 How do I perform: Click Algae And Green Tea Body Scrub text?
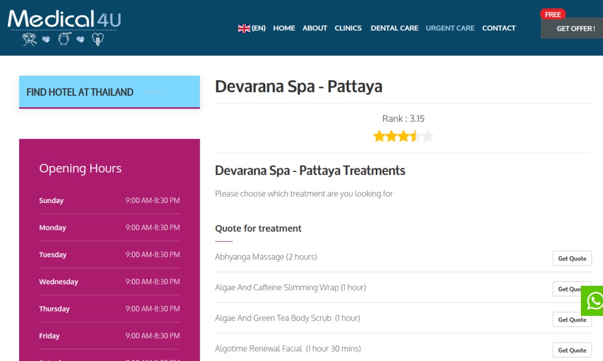pos(288,318)
